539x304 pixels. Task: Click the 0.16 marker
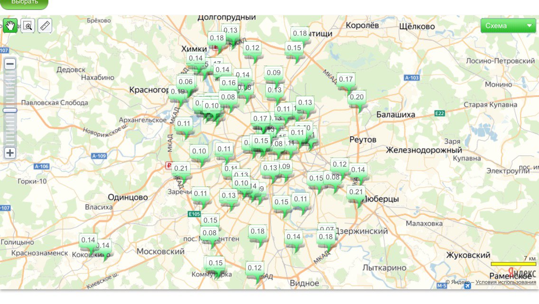tap(229, 83)
